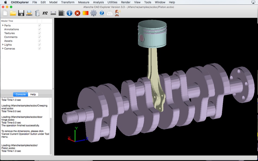
Task: Expand the Parts tree node
Action: coord(3,25)
